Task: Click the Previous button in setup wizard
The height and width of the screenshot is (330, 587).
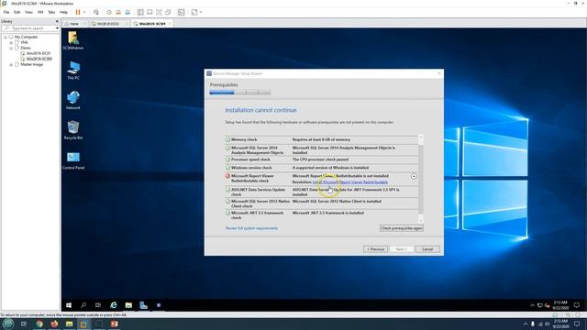Action: coord(375,249)
